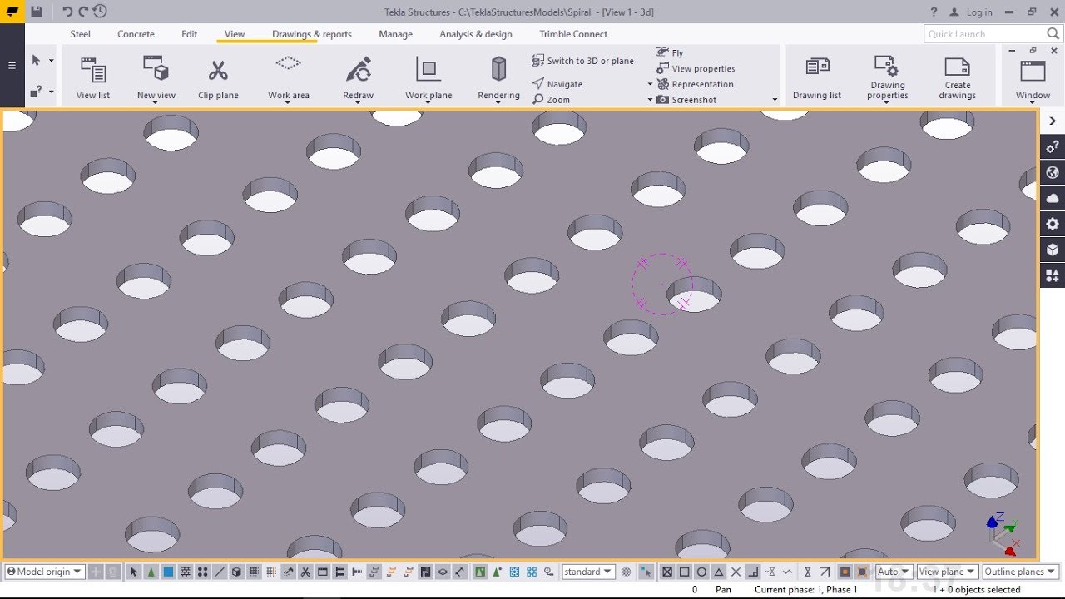This screenshot has height=599, width=1065.
Task: Open the Tekla File menu logo
Action: (12, 12)
